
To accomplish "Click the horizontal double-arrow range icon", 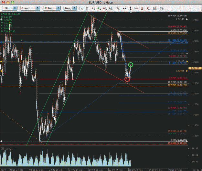I will pyautogui.click(x=124, y=8).
